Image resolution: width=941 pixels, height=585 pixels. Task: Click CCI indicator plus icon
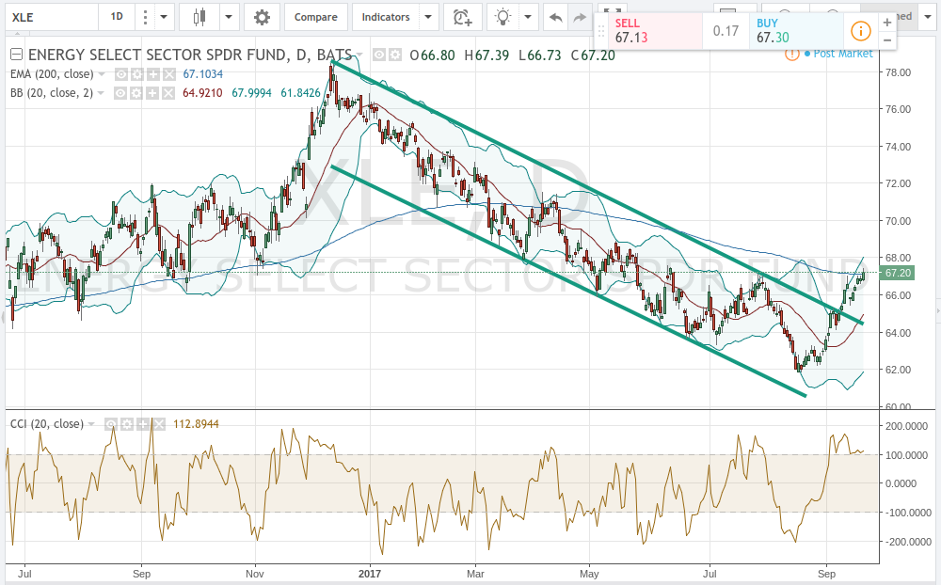[143, 424]
